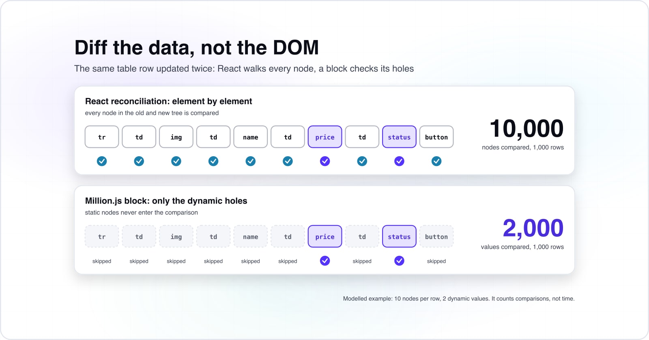The height and width of the screenshot is (340, 649).
Task: Select the highlighted status chip in Million.js row
Action: pyautogui.click(x=400, y=236)
